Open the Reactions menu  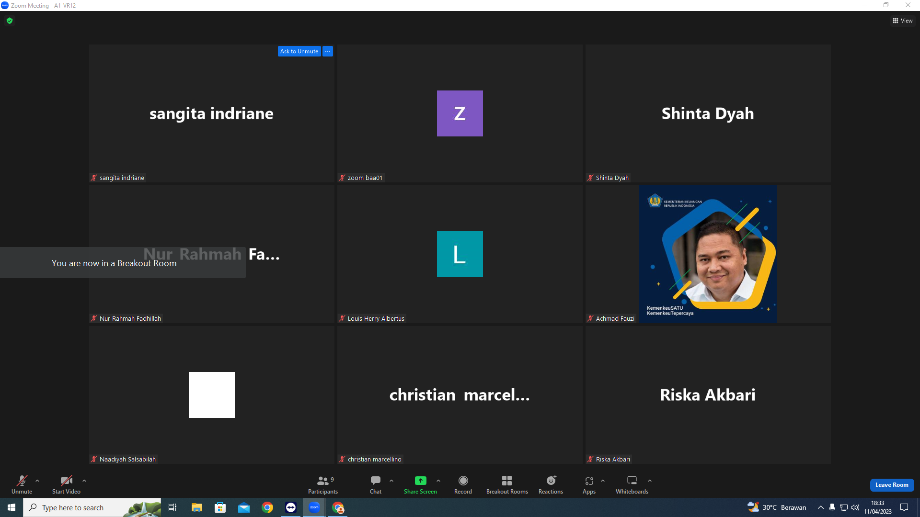point(551,484)
